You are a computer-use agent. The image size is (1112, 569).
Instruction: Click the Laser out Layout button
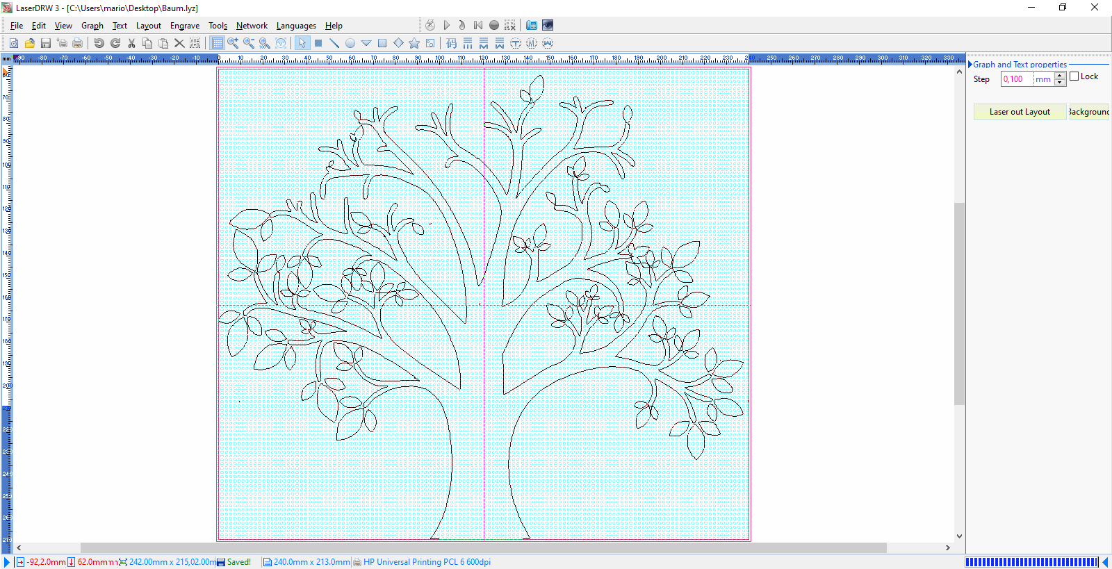1020,112
